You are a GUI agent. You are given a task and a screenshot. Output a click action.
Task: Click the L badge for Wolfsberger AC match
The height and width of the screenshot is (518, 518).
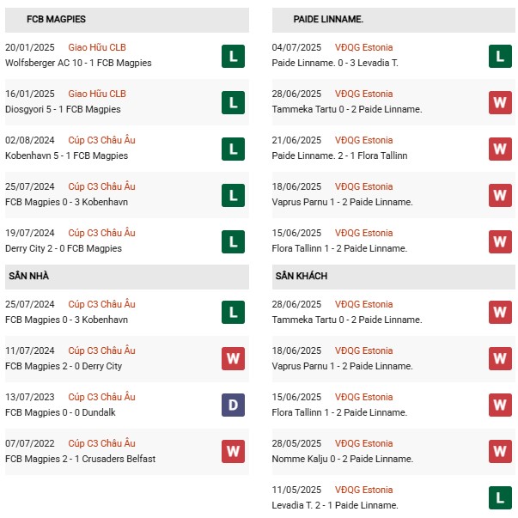[x=232, y=56]
